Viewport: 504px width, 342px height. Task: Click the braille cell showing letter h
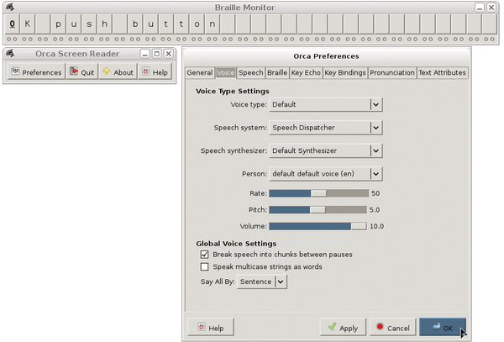point(104,24)
